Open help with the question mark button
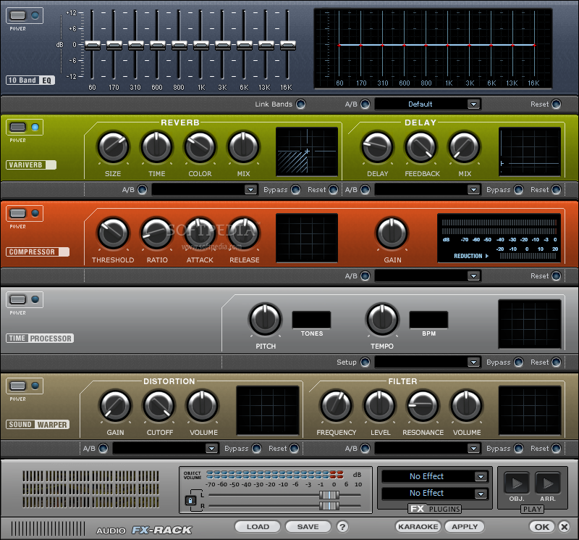 [342, 527]
